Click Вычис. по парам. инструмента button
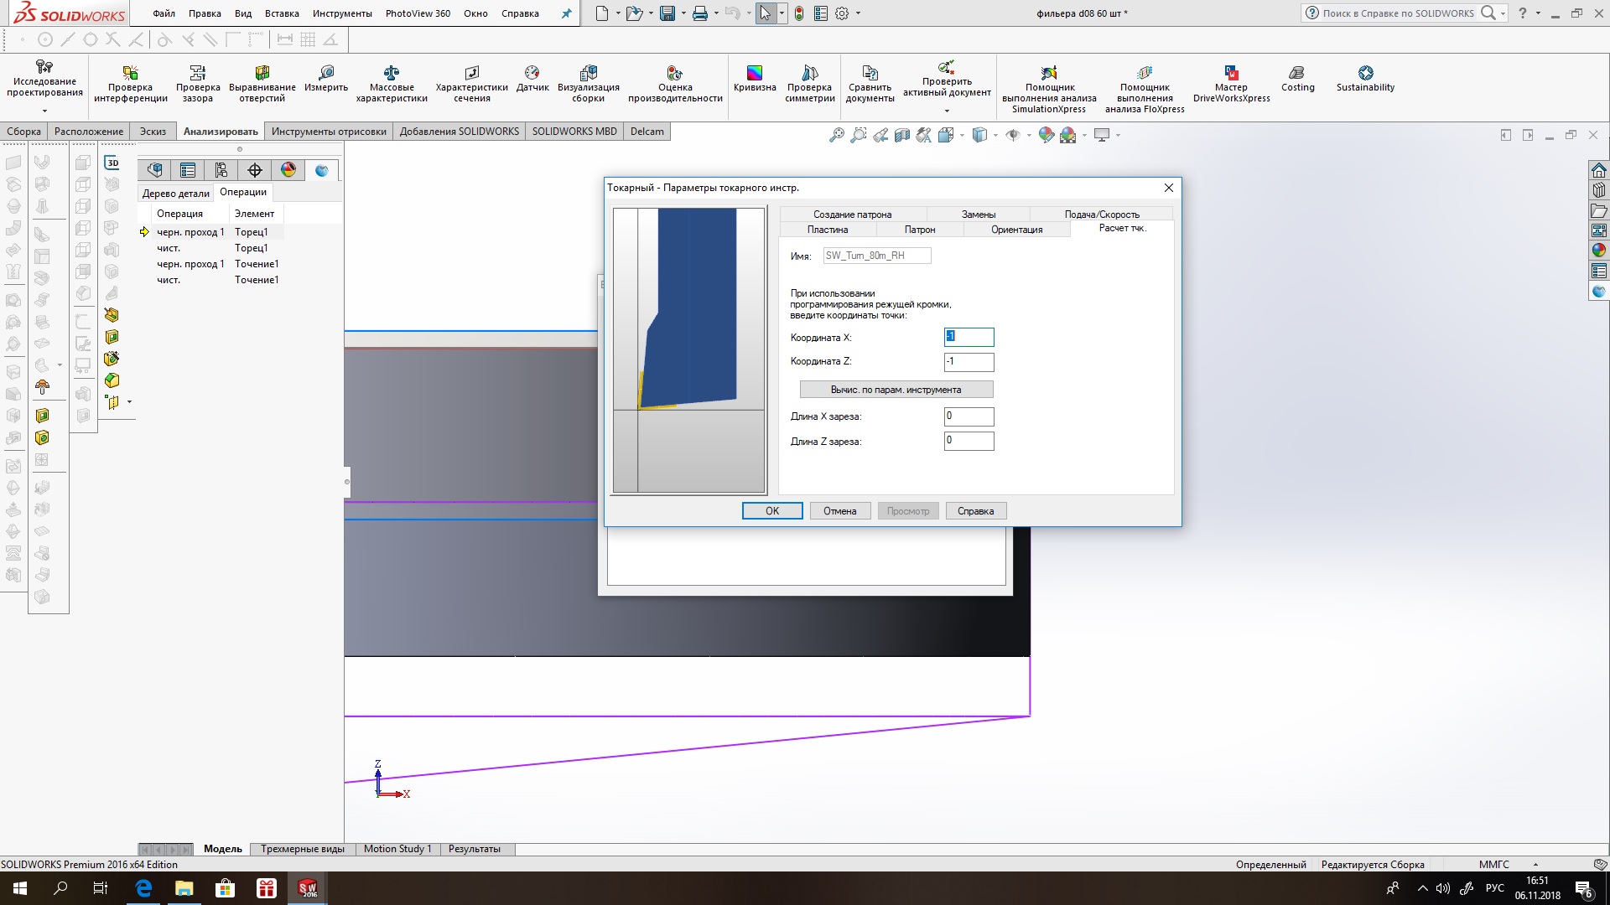This screenshot has width=1610, height=905. [x=896, y=390]
